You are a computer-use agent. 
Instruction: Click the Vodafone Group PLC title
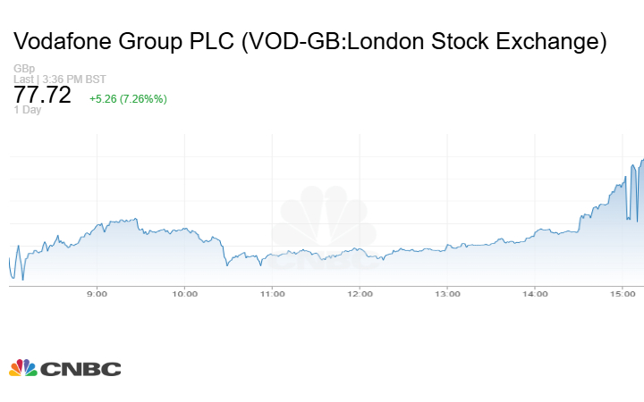click(x=310, y=42)
